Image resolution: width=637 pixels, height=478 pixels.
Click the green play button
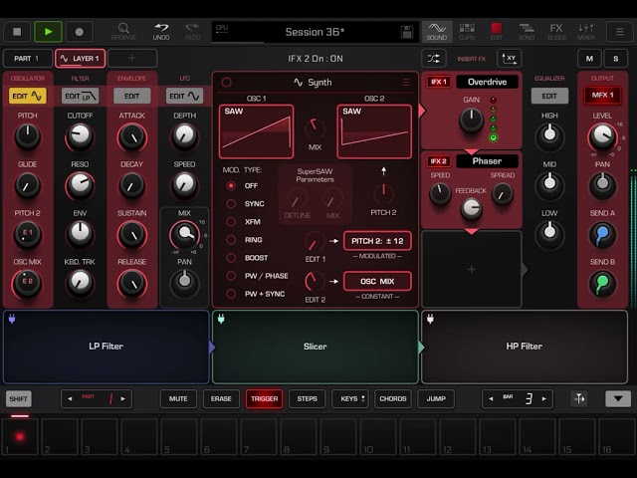[49, 32]
